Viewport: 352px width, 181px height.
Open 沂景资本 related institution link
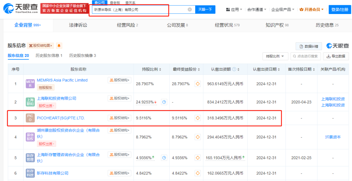333,137
